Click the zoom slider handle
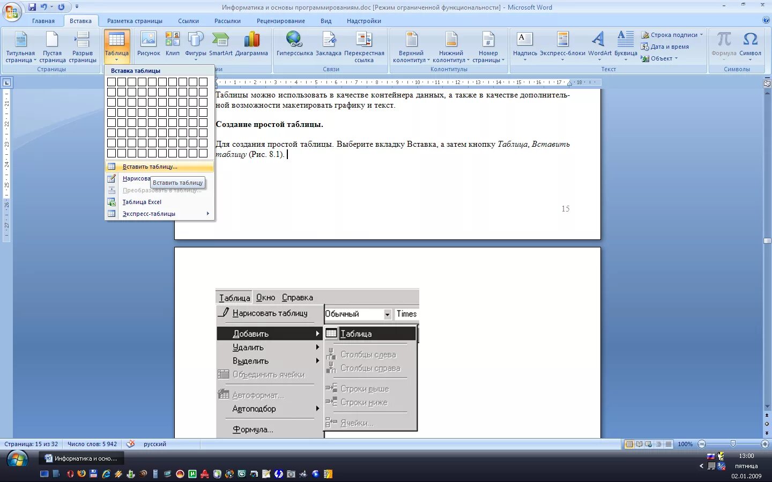This screenshot has width=772, height=482. pyautogui.click(x=733, y=444)
